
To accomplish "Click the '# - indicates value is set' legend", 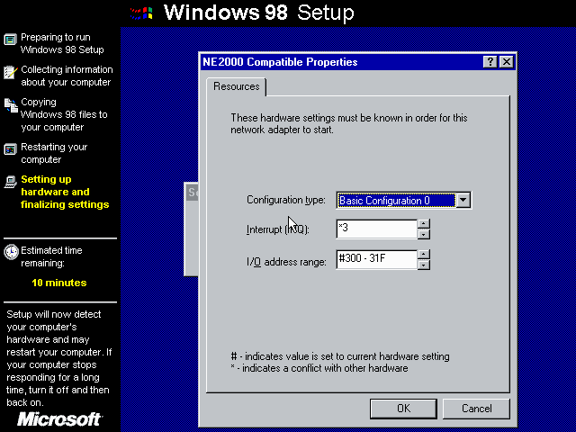I will 340,356.
